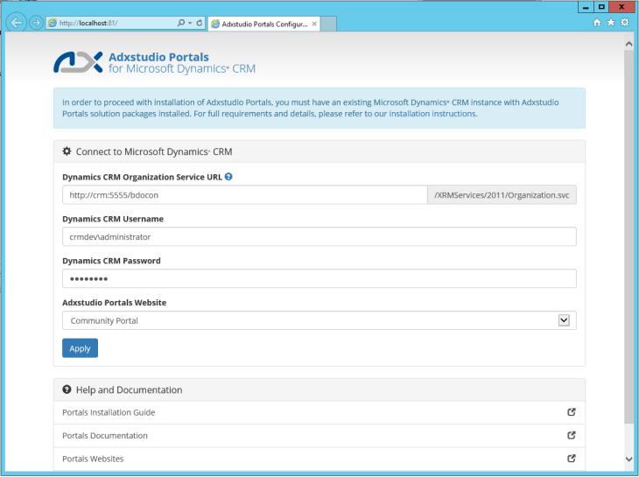Follow the installation instructions link
The height and width of the screenshot is (477, 639).
(432, 114)
